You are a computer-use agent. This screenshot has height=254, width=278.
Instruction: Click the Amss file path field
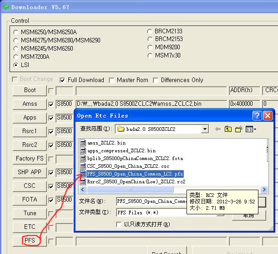[x=151, y=104]
